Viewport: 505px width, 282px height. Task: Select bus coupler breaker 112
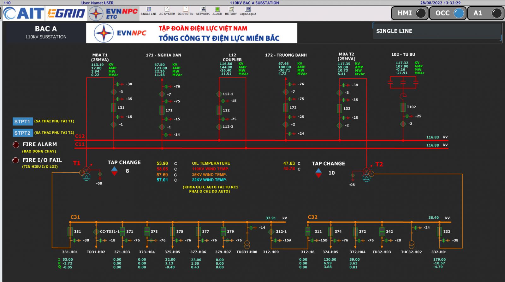click(x=219, y=110)
